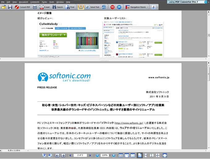Open the Forms menu
This screenshot has height=159, width=210.
pos(44,2)
